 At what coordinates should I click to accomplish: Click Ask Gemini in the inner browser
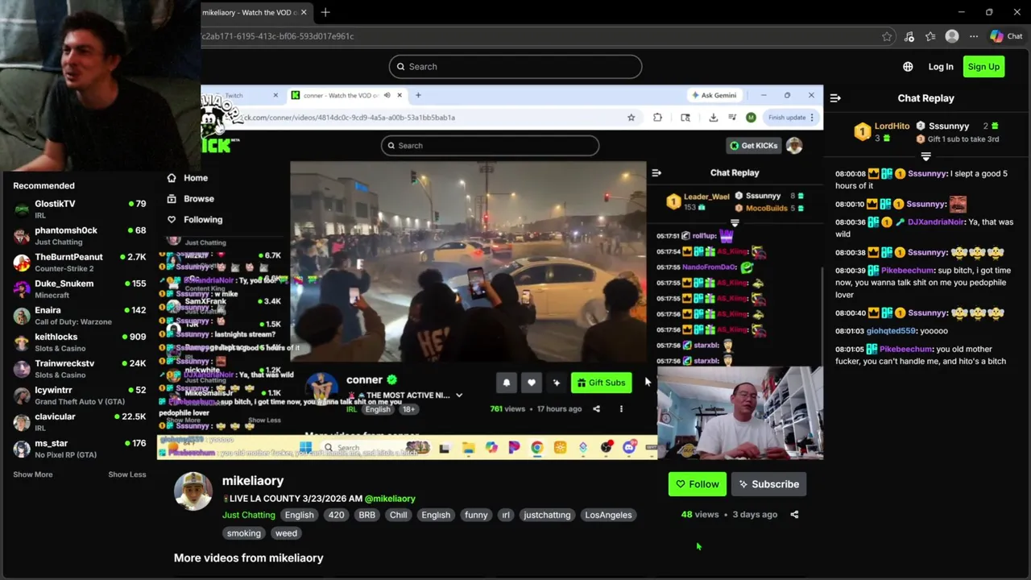pyautogui.click(x=714, y=95)
